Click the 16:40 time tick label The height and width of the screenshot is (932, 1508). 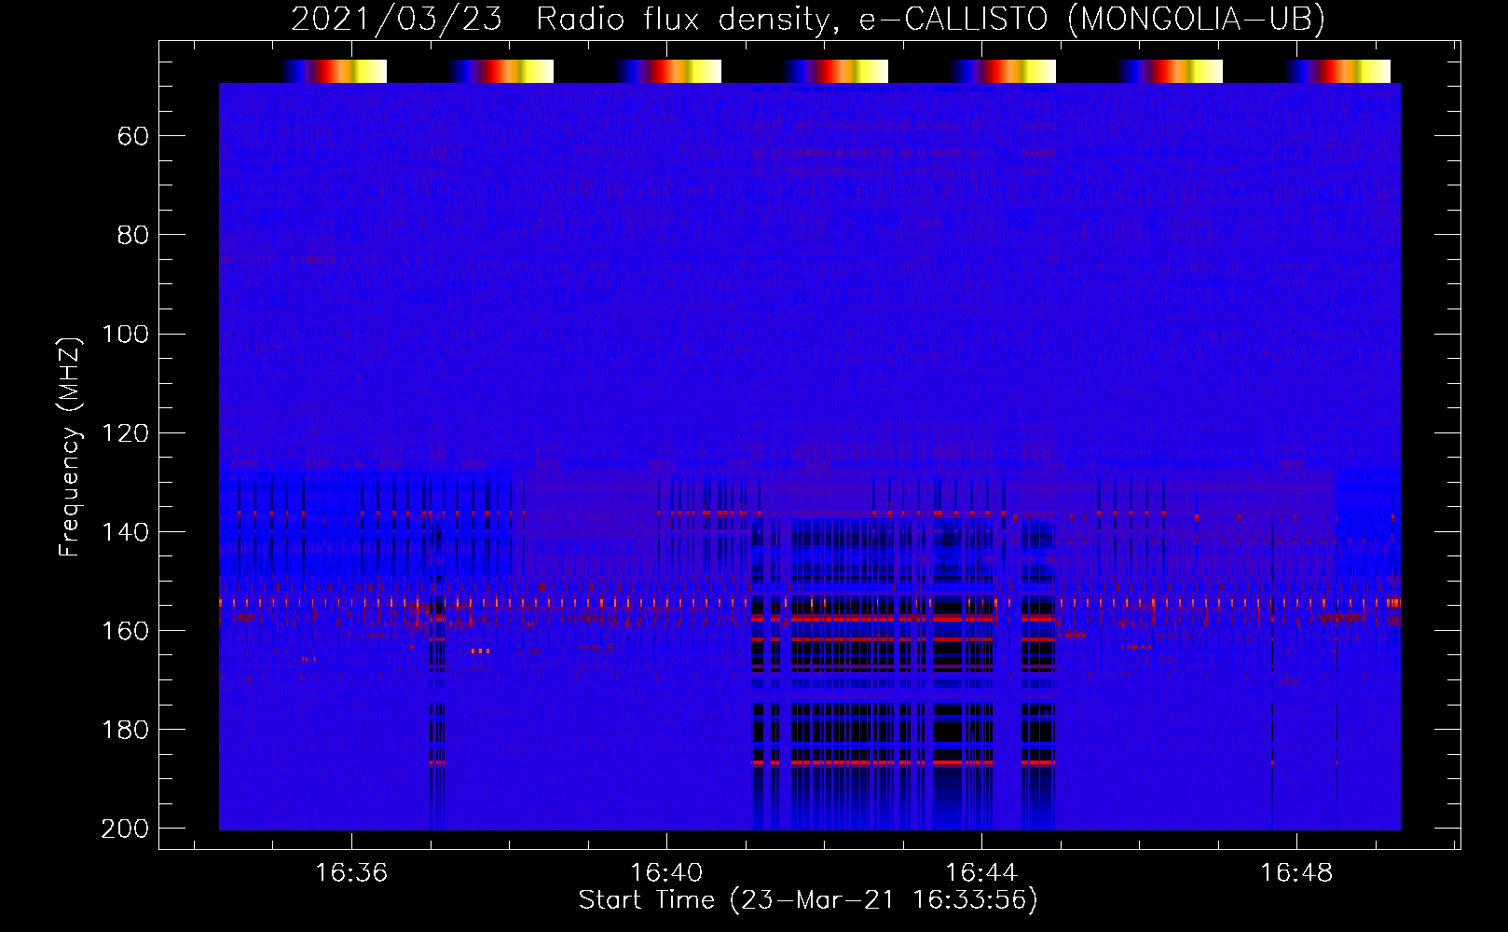tap(666, 872)
